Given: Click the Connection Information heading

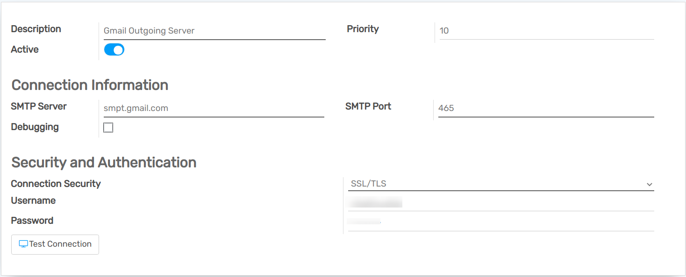Looking at the screenshot, I should 90,85.
